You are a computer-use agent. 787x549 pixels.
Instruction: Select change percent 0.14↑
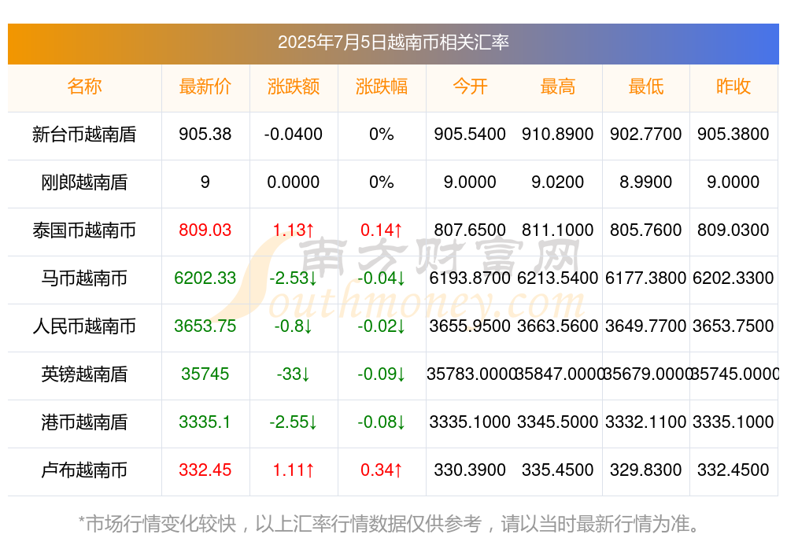click(382, 230)
